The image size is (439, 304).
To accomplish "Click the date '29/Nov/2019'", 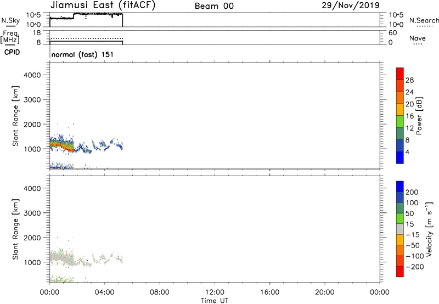I will [351, 5].
